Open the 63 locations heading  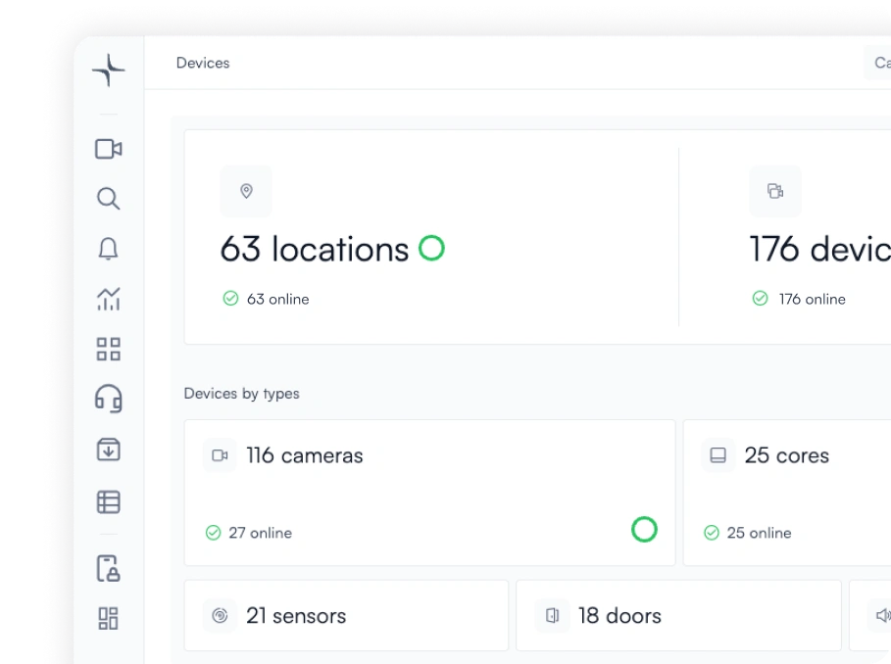pyautogui.click(x=315, y=249)
